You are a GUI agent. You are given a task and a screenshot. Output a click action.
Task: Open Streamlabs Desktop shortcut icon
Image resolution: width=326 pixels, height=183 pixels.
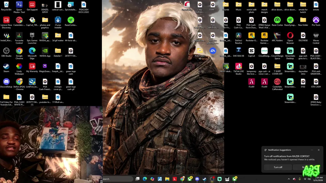[x=290, y=54]
